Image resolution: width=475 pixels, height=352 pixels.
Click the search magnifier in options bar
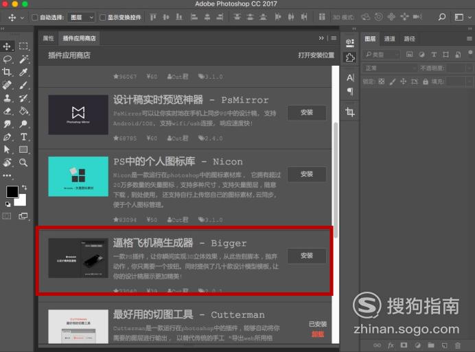pos(441,17)
